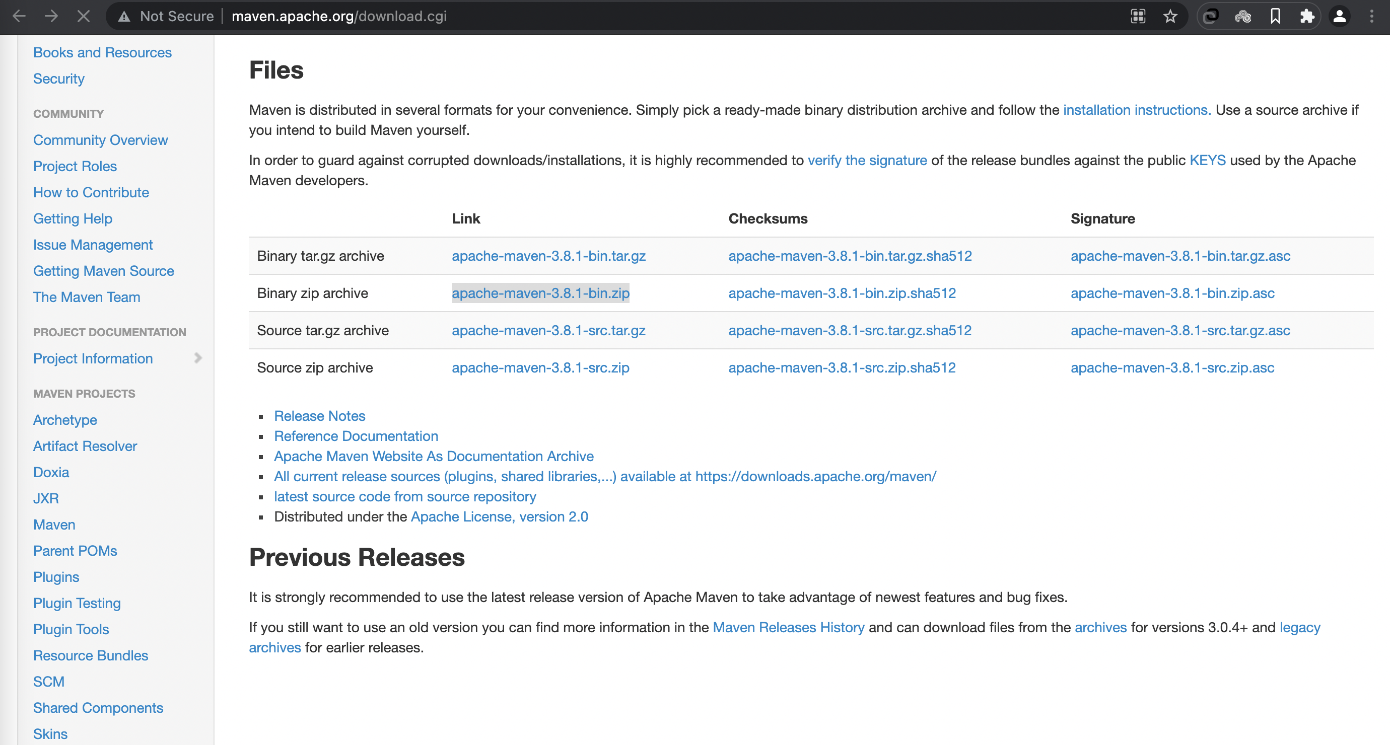
Task: Open apache-maven-3.8.1-bin.tar.gz.sha512 checksum
Action: (850, 256)
